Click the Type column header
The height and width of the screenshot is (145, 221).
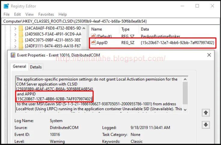click(x=125, y=29)
